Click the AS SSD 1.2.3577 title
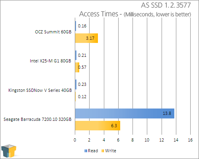The width and height of the screenshot is (199, 159). (x=166, y=5)
